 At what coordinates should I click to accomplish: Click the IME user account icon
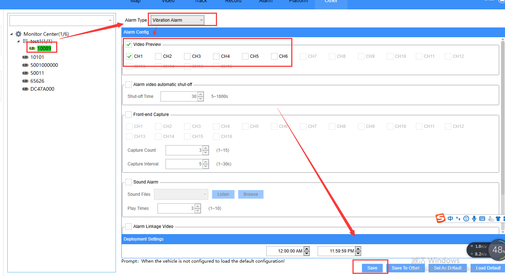coord(491,219)
